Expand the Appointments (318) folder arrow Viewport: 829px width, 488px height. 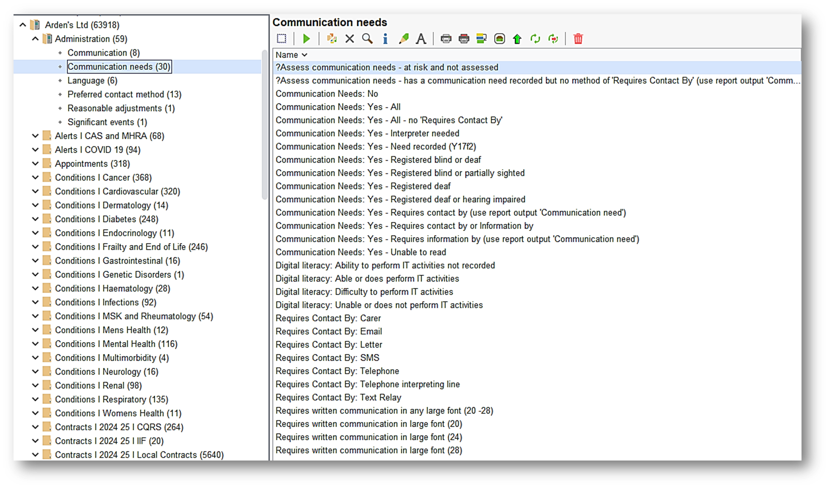(36, 164)
